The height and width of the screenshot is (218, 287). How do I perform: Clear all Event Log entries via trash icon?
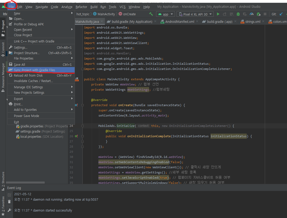pos(9,202)
